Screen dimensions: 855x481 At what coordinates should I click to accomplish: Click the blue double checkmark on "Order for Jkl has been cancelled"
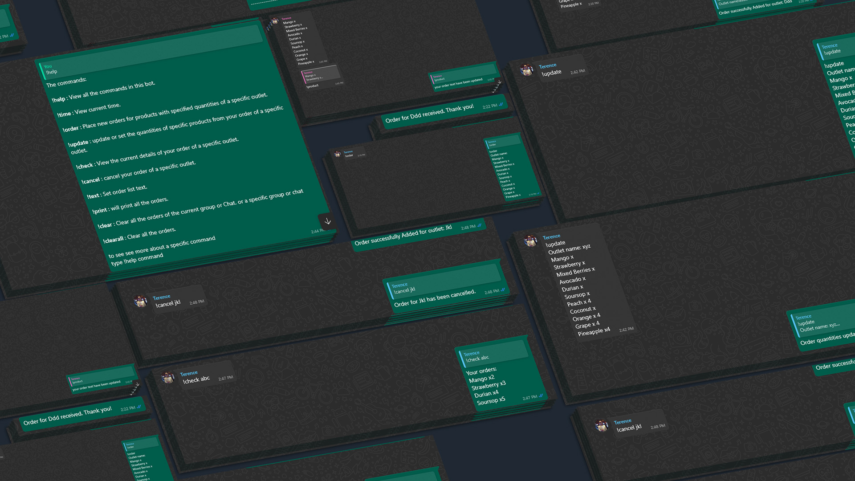click(x=502, y=291)
